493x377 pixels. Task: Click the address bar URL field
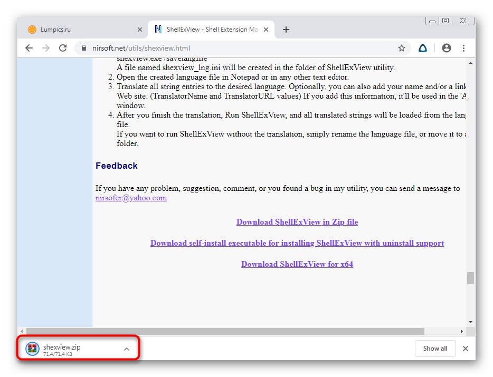click(242, 48)
